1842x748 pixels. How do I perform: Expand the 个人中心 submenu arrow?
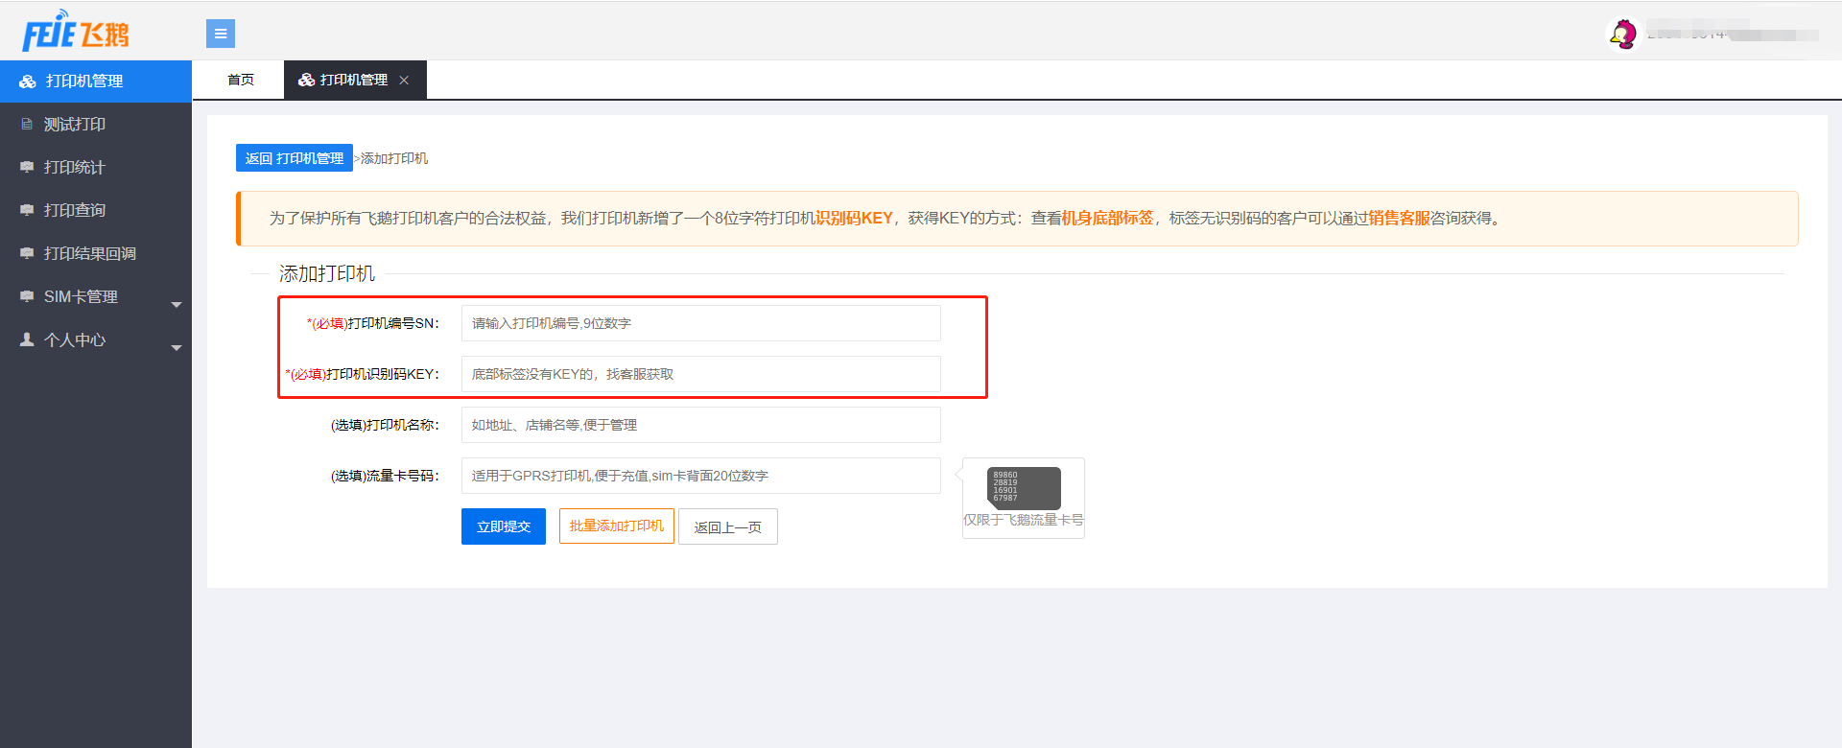[x=177, y=348]
